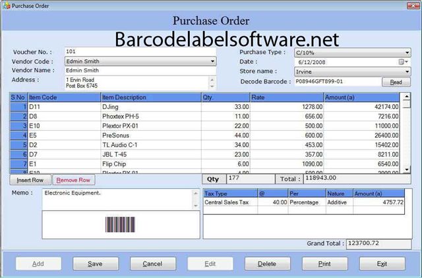Click the Voucher No. field
The image size is (422, 278).
pyautogui.click(x=140, y=51)
